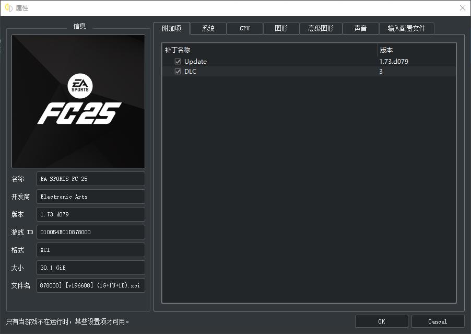Click the 大小 label
This screenshot has width=471, height=334.
click(x=17, y=268)
